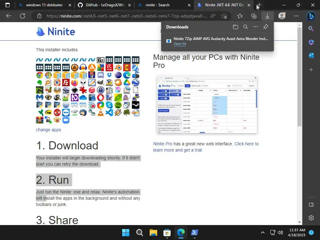Viewport: 320px width, 240px height.
Task: Click the GIMP icon
Action: (x=100, y=82)
